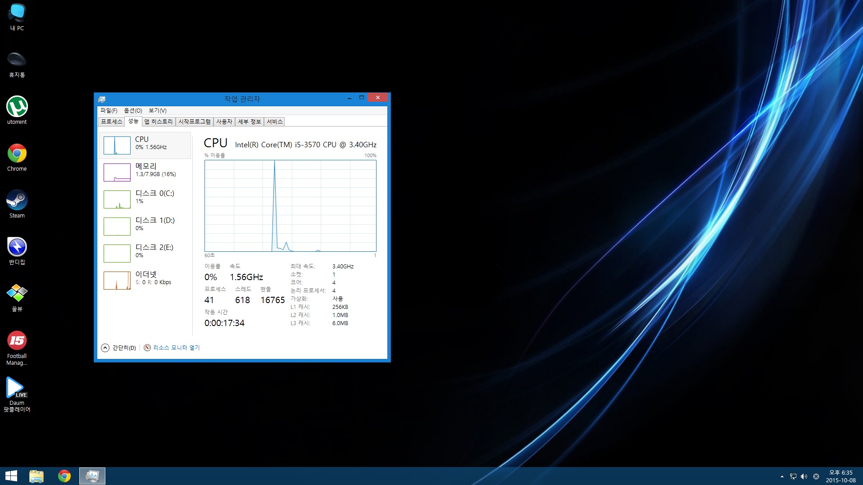Open the network tray icon
863x485 pixels.
(793, 476)
